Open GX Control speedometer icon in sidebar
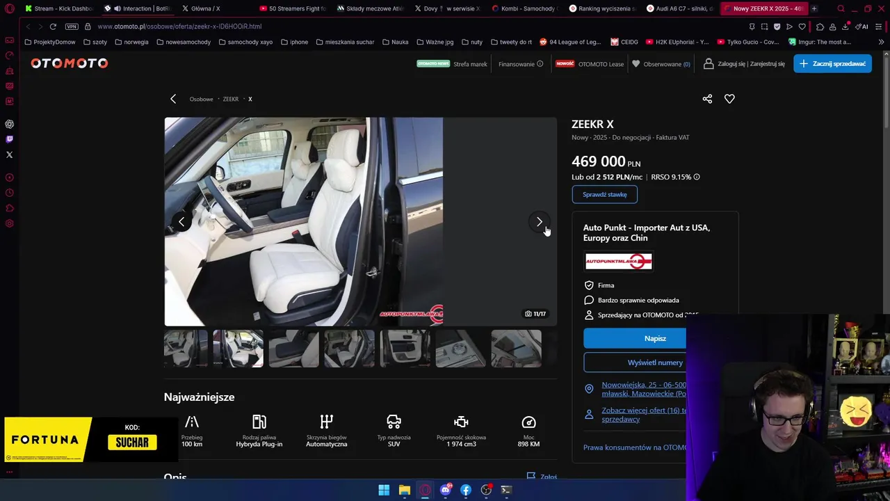This screenshot has width=890, height=501. click(x=10, y=56)
